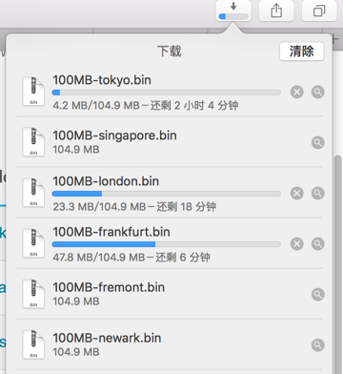
Task: Click the tokyo status text 4.2 MB/104.9 MB
Action: point(96,105)
